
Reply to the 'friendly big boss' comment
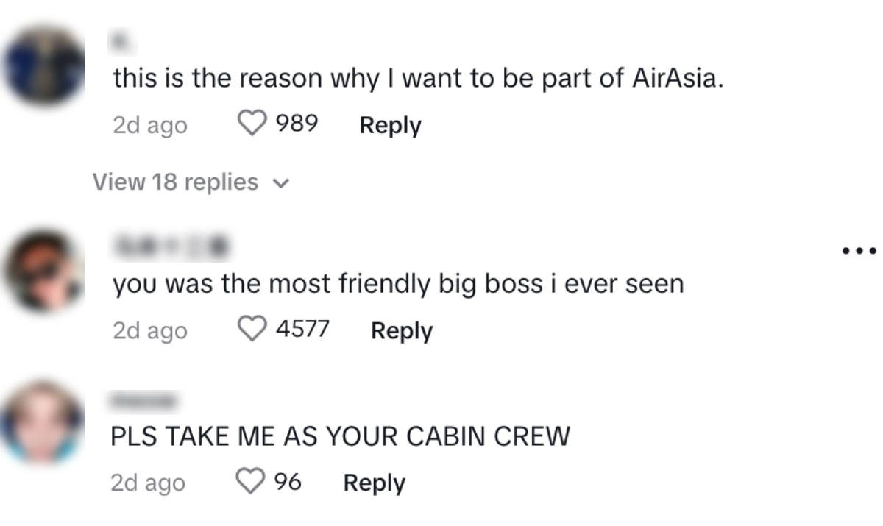pyautogui.click(x=402, y=330)
